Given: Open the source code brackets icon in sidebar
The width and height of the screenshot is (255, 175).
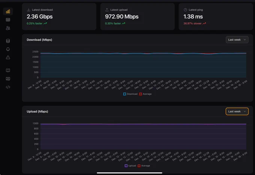Looking at the screenshot, I should [x=8, y=87].
